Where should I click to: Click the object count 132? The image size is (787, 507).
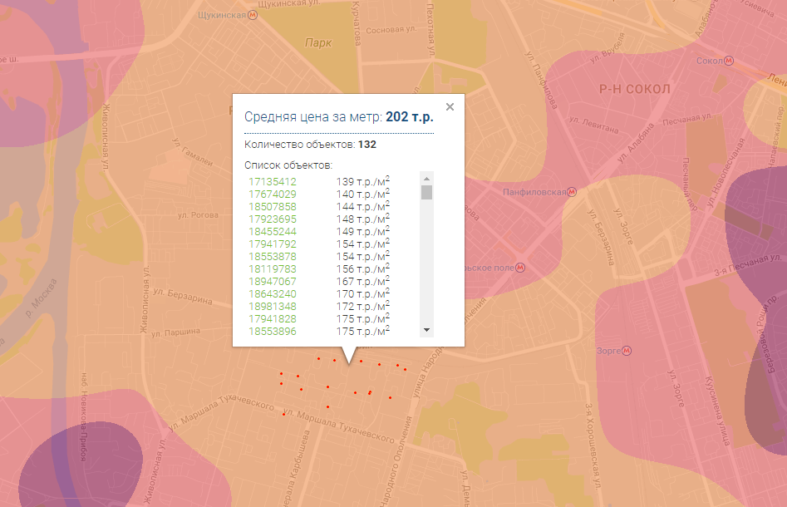coord(366,145)
